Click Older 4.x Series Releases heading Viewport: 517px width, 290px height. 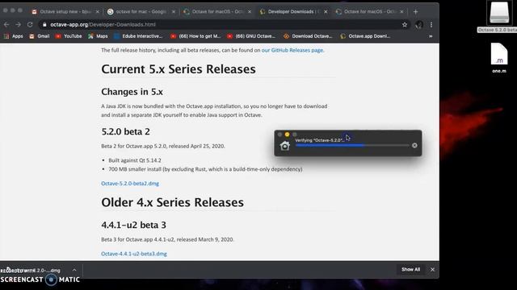[x=172, y=202]
